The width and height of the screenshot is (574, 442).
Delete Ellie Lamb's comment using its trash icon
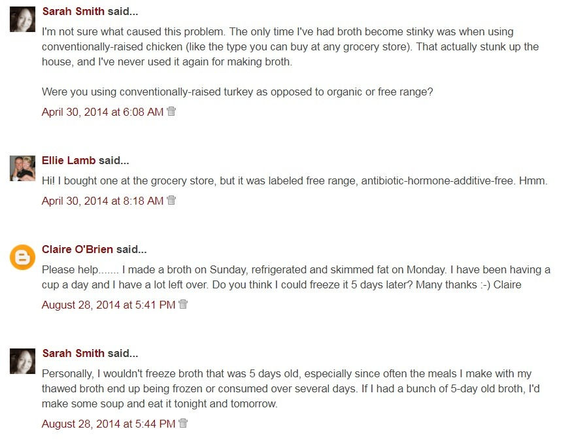coord(171,201)
